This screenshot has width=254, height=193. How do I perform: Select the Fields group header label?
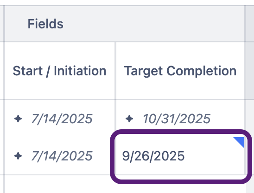(x=45, y=24)
